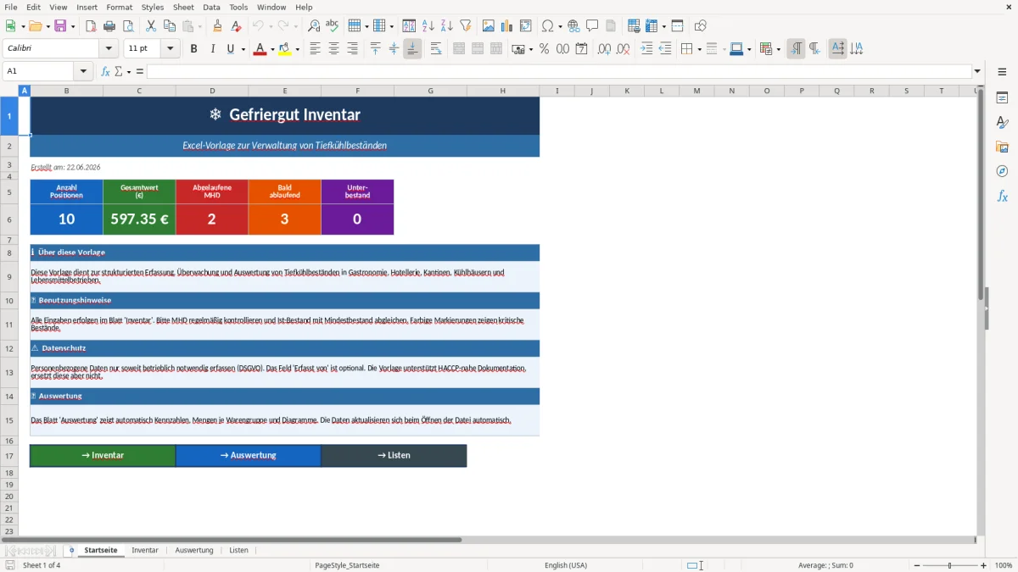The image size is (1018, 572).
Task: Click the Export as PDF icon
Action: (91, 26)
